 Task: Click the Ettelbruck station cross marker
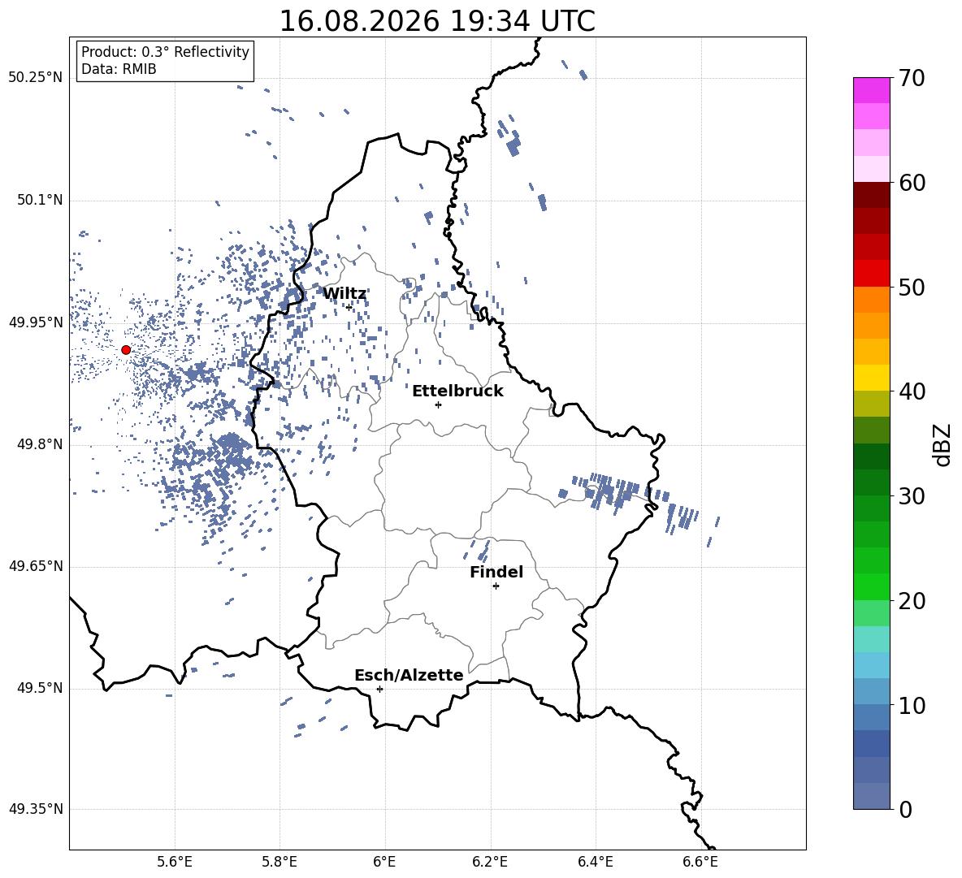point(438,404)
